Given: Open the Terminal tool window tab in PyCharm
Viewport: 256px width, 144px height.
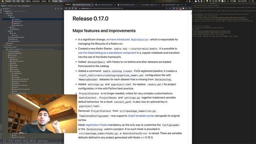Looking at the screenshot, I should (x=33, y=141).
